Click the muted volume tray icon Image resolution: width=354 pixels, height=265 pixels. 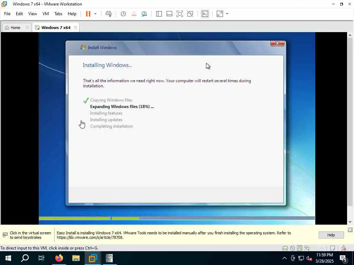pos(309,258)
